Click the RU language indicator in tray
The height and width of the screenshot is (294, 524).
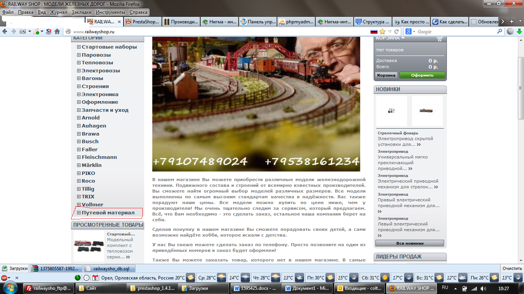pyautogui.click(x=445, y=287)
